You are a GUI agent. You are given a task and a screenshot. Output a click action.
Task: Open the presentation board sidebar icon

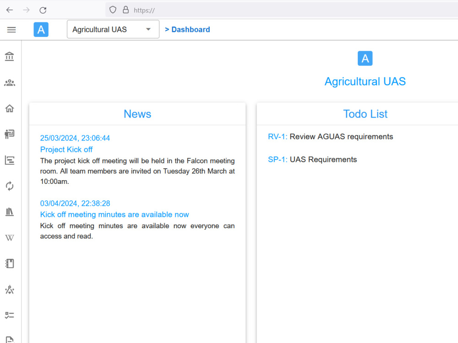(x=9, y=134)
